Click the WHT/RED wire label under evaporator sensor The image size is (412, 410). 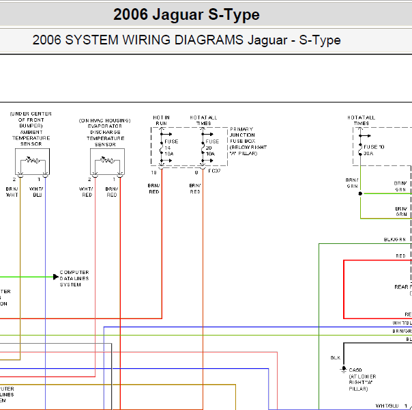[86, 192]
